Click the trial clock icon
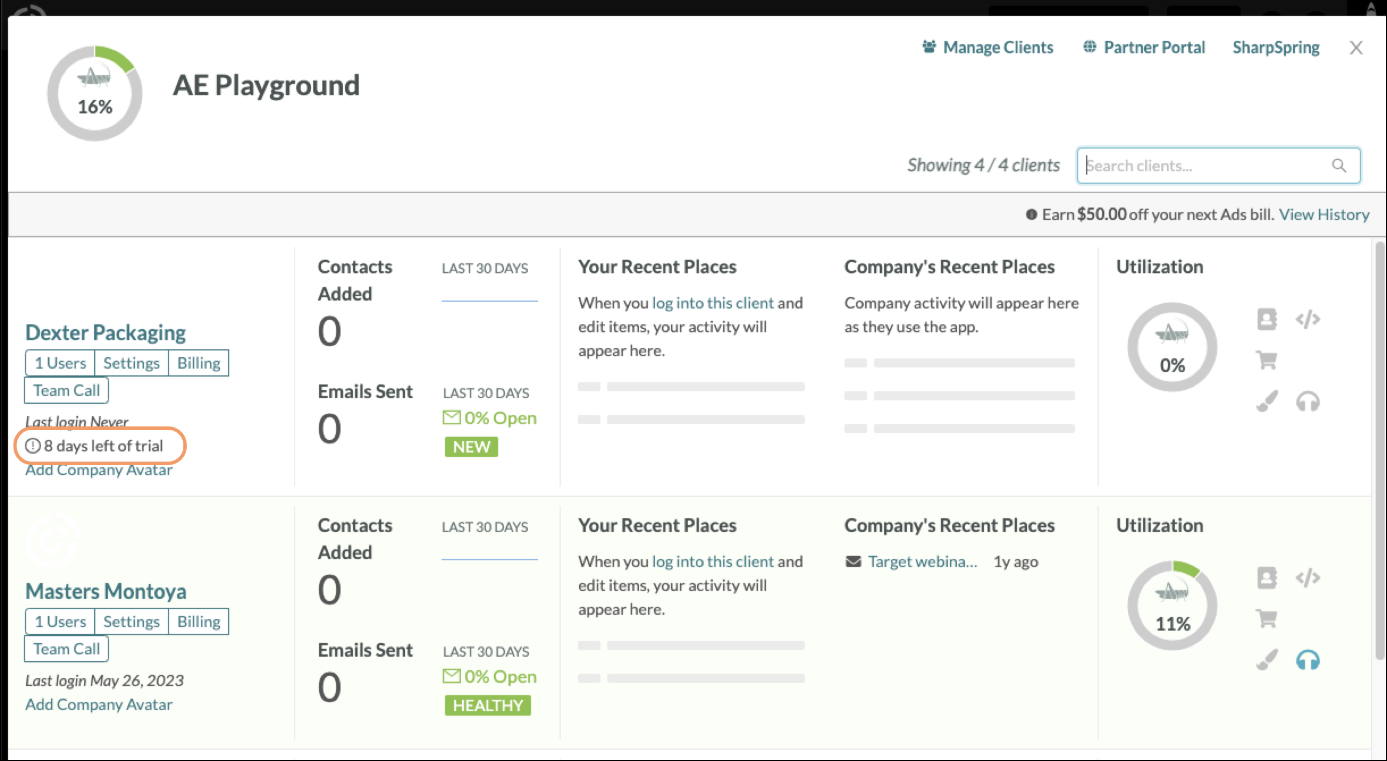The height and width of the screenshot is (761, 1387). [x=32, y=446]
